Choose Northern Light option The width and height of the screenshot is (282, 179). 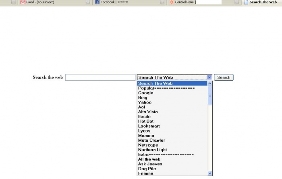pyautogui.click(x=172, y=150)
